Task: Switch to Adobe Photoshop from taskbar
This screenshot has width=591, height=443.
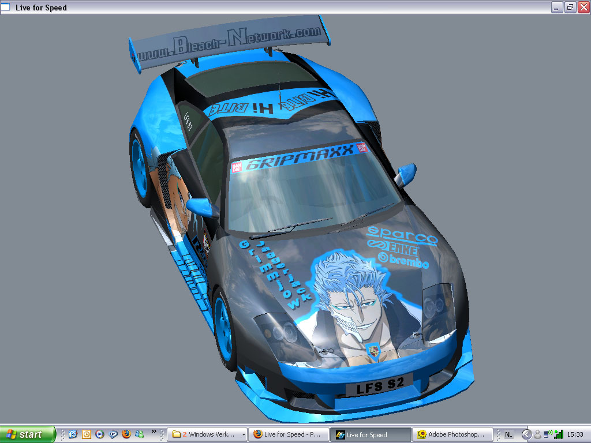Action: click(452, 434)
